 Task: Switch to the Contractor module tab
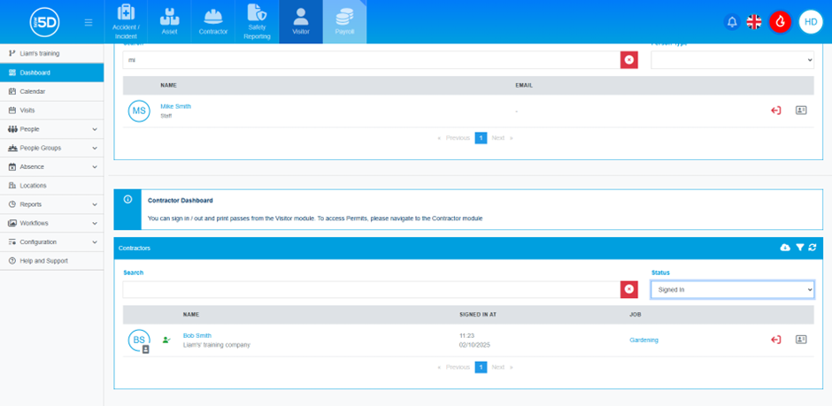click(212, 22)
